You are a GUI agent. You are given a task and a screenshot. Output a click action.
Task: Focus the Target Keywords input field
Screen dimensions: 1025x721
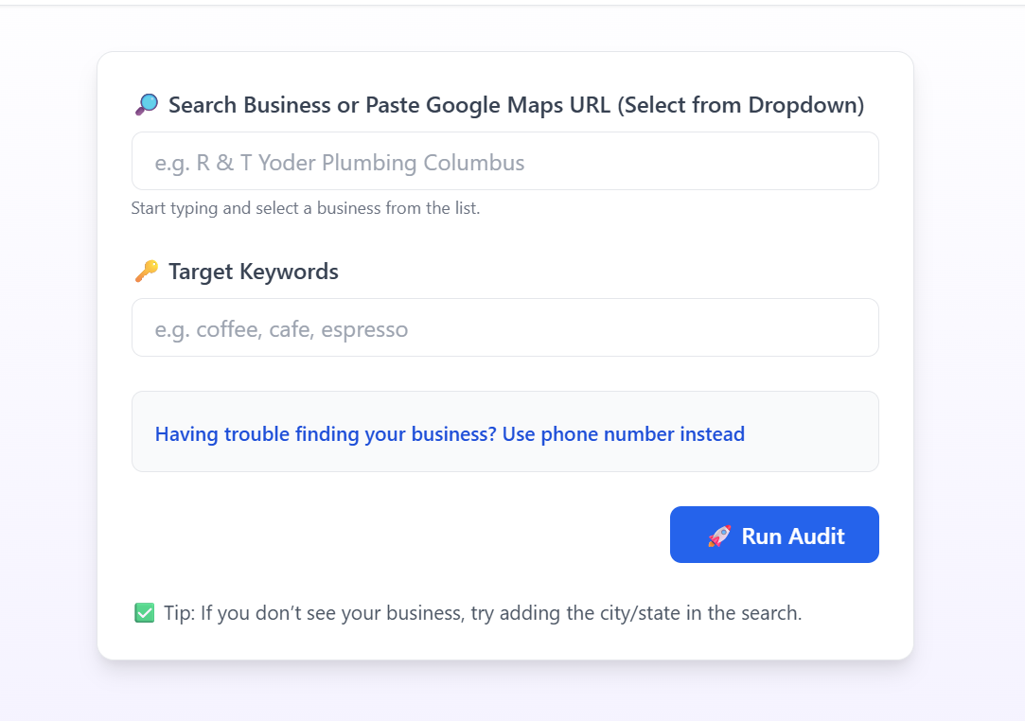pyautogui.click(x=504, y=327)
